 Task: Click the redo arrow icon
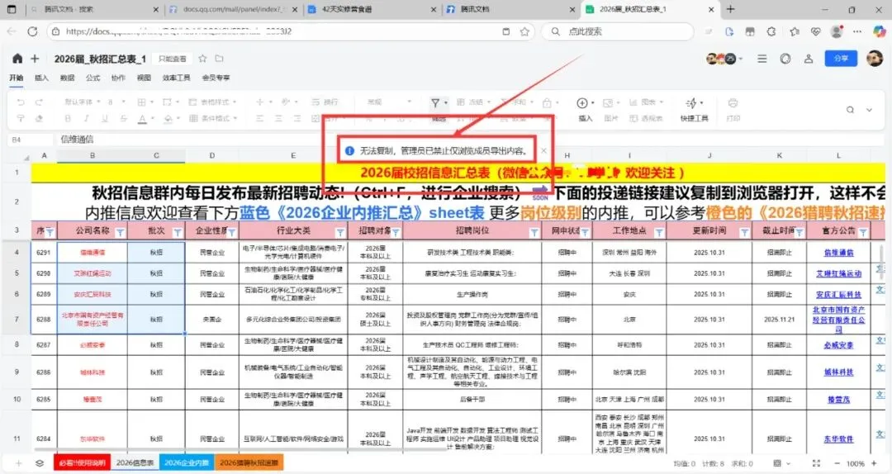(40, 102)
